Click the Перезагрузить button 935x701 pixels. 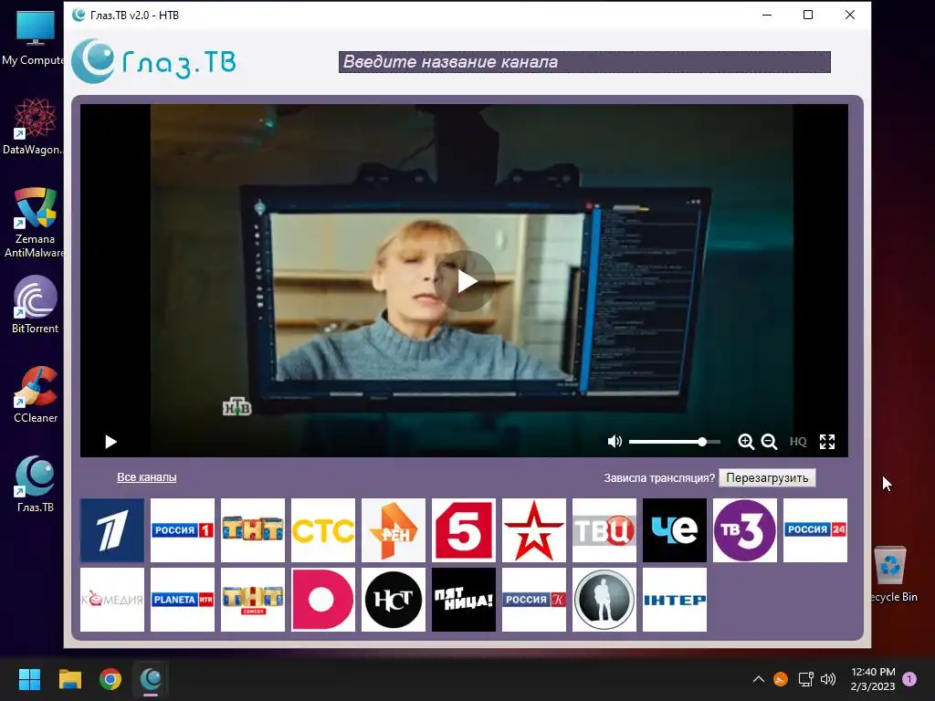pos(767,478)
